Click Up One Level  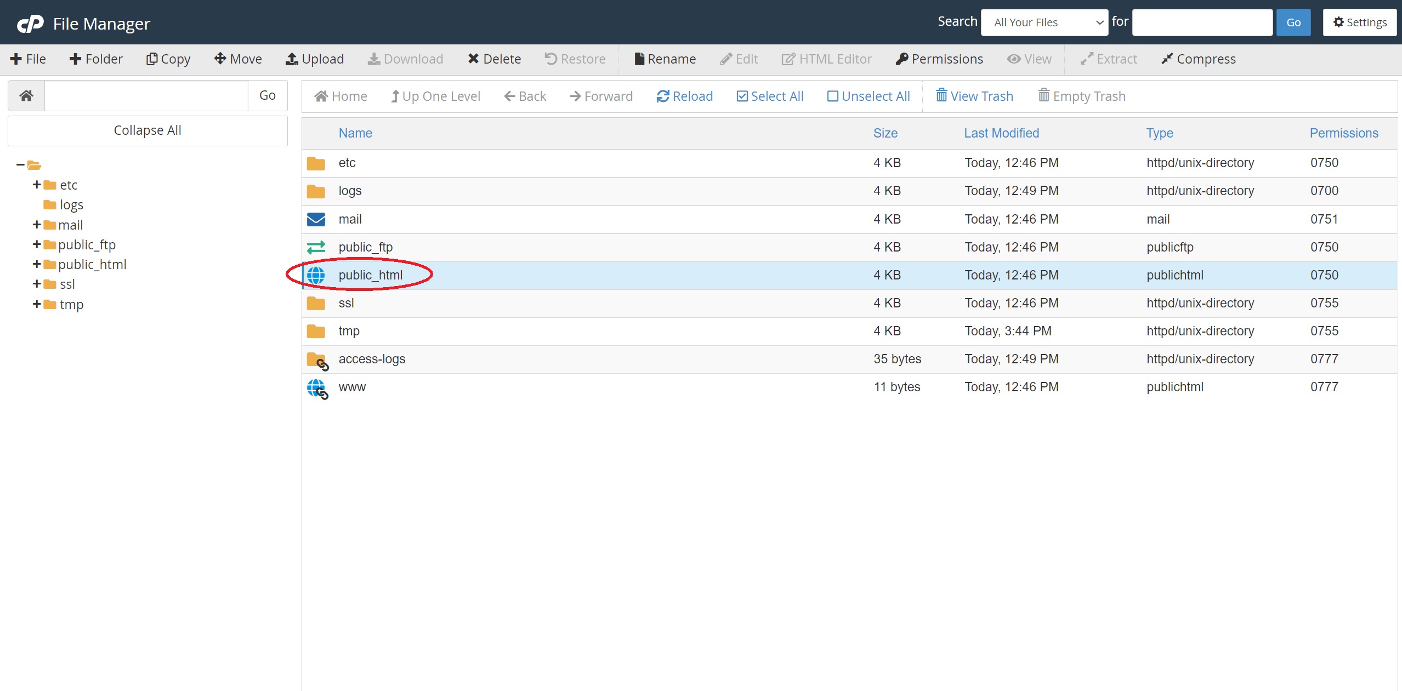tap(435, 96)
